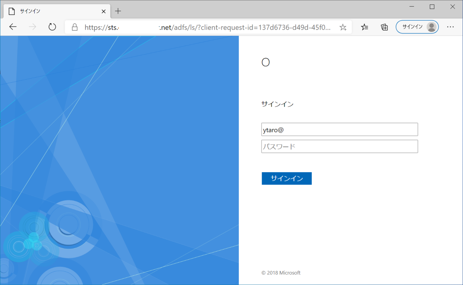This screenshot has width=463, height=285.
Task: Open the favorites list icon
Action: 364,27
